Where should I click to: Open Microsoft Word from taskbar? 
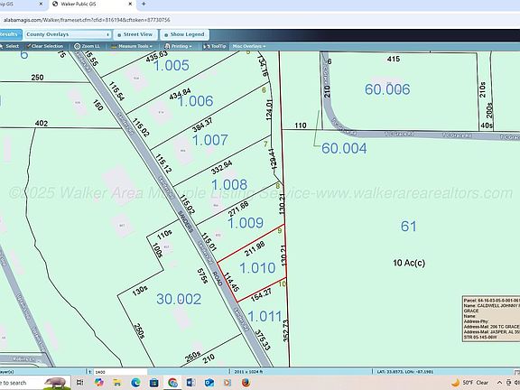click(190, 383)
